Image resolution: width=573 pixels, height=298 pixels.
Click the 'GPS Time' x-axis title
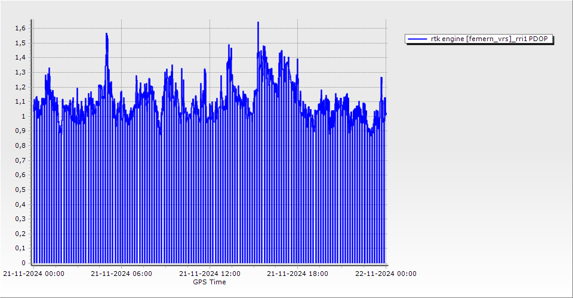pos(210,282)
